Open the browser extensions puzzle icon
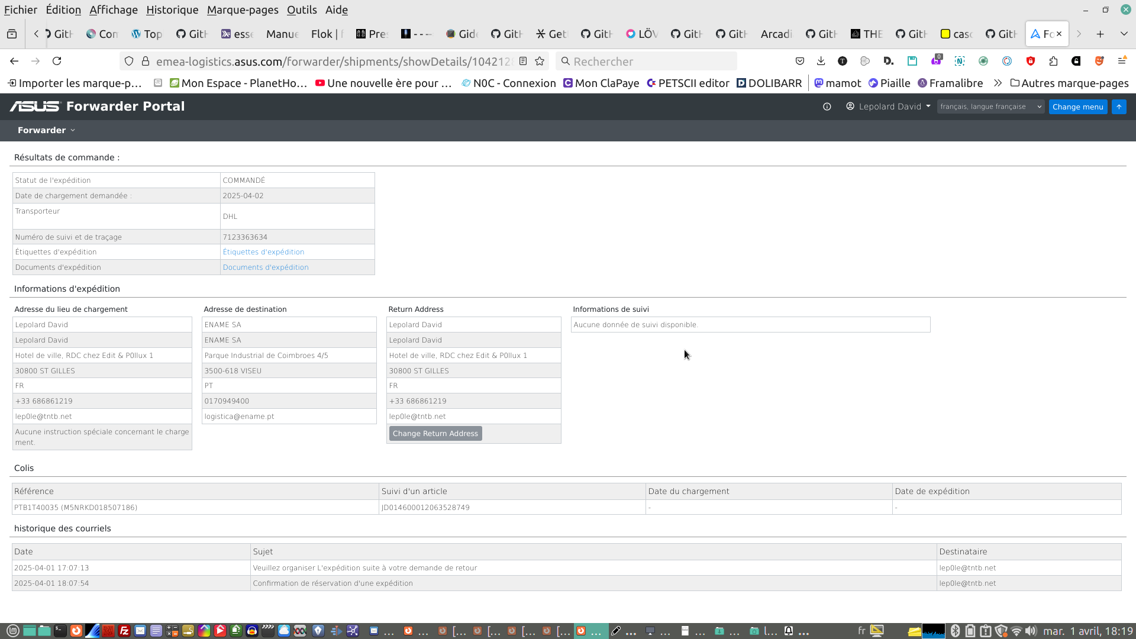This screenshot has width=1136, height=639. tap(1053, 61)
